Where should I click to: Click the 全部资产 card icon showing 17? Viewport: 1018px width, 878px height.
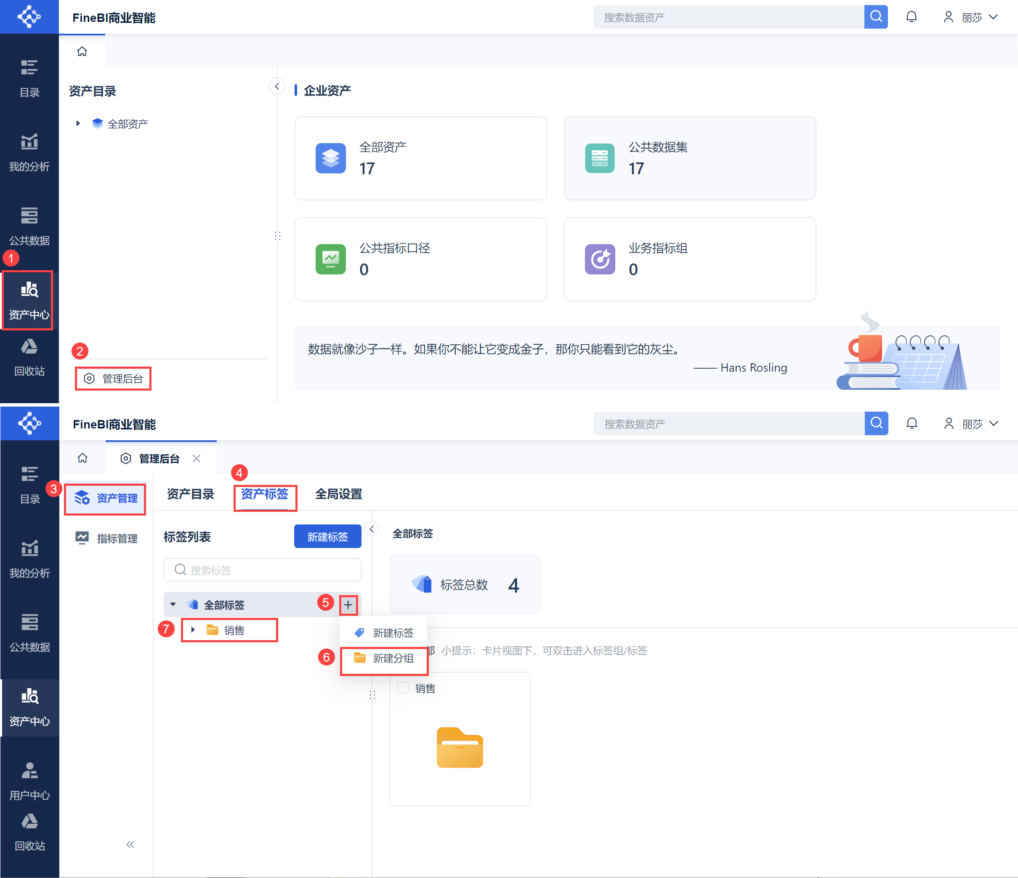tap(331, 158)
